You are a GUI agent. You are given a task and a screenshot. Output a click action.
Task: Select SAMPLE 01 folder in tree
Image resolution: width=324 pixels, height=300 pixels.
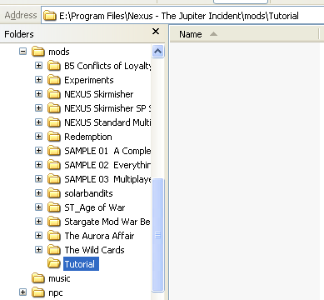pyautogui.click(x=107, y=151)
